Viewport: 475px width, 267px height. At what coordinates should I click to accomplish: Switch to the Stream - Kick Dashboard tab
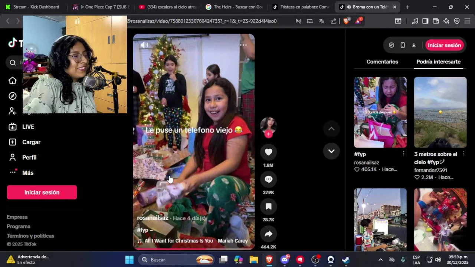click(x=34, y=7)
